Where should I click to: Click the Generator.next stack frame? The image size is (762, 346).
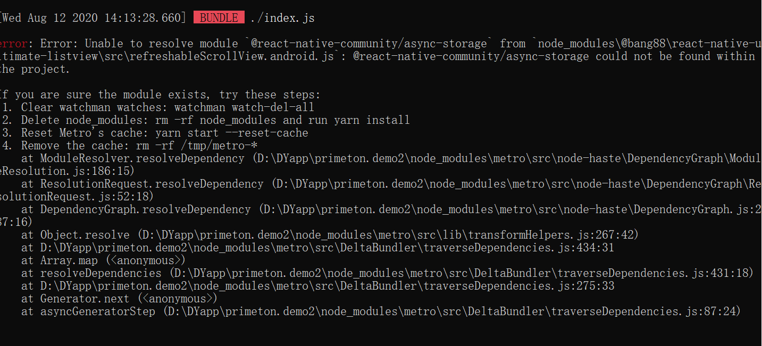[x=85, y=299]
